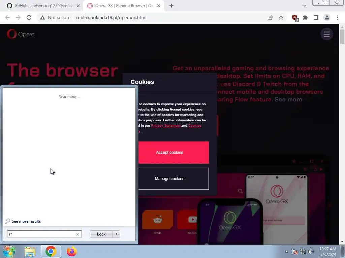Click the page scrollbar down arrow

[x=342, y=242]
